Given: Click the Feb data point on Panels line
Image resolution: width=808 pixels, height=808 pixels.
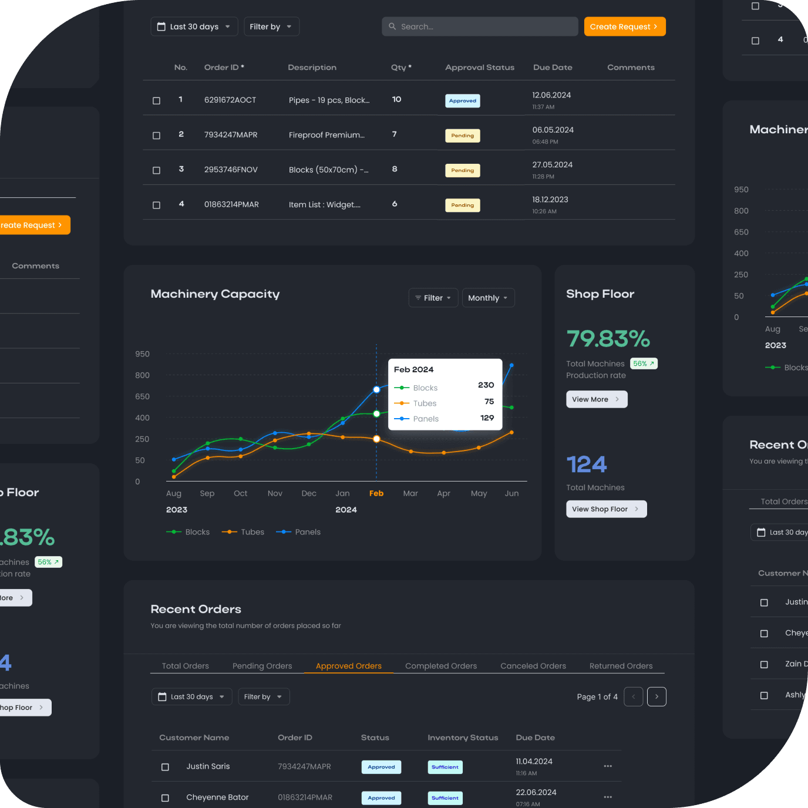Looking at the screenshot, I should pyautogui.click(x=376, y=389).
